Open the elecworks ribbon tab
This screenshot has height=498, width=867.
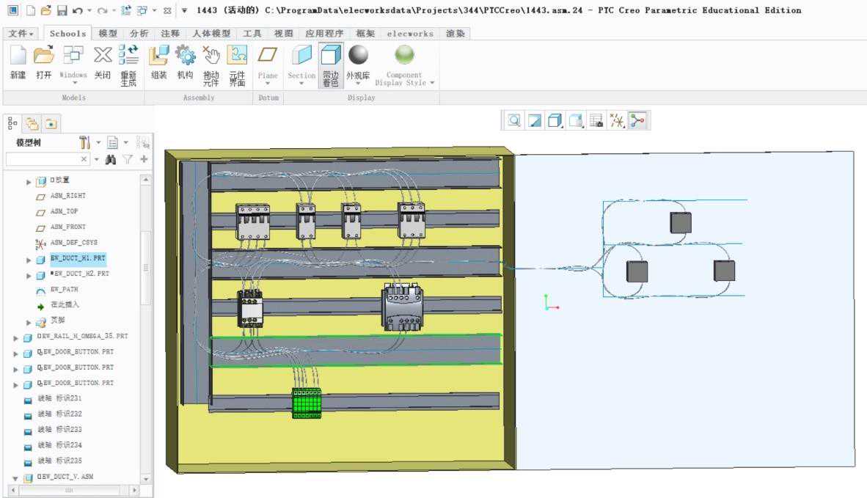(411, 34)
